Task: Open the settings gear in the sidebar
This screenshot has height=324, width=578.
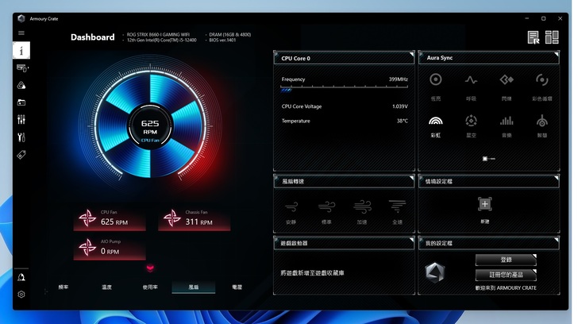Action: [21, 294]
